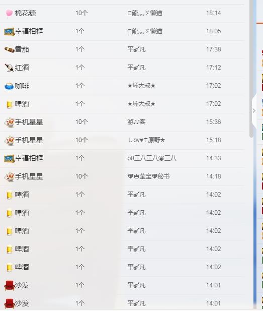This screenshot has width=263, height=311.
Task: Click the 红酒 wine bottle icon
Action: pyautogui.click(x=9, y=68)
